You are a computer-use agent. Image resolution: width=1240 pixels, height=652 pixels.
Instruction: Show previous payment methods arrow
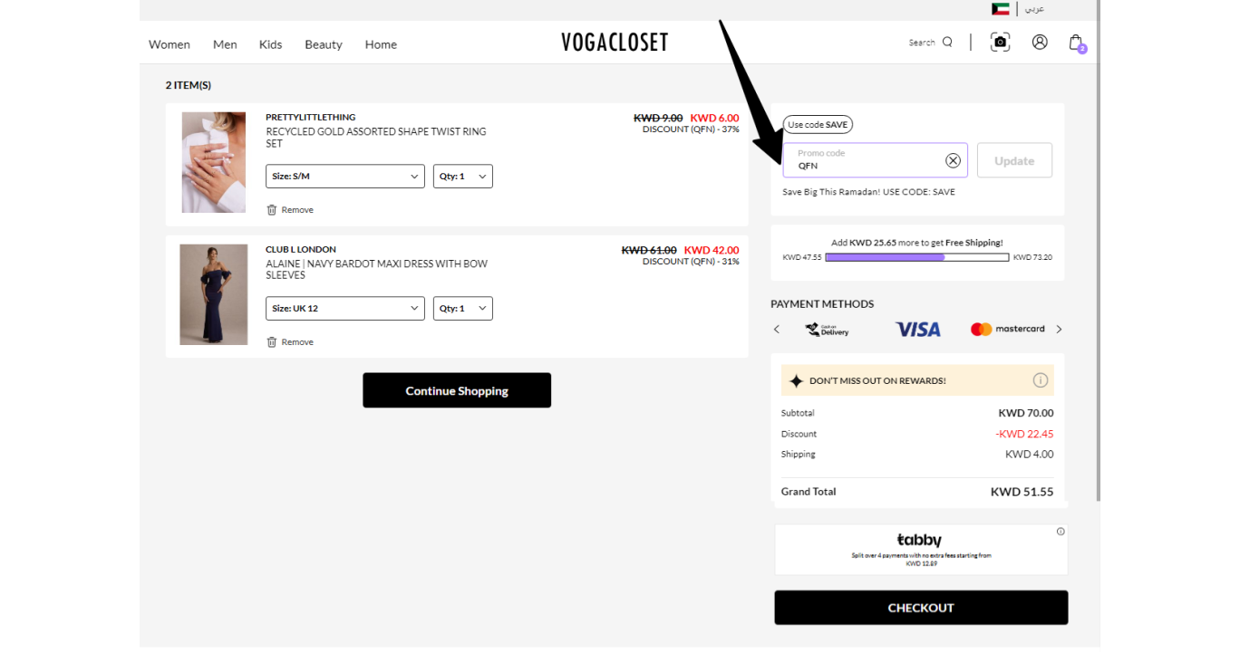[x=777, y=330]
